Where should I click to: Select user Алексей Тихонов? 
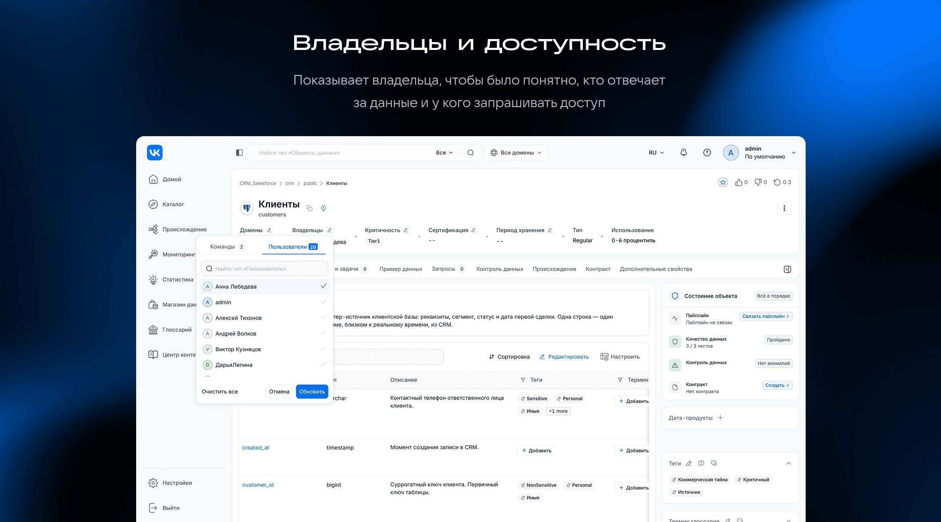[x=265, y=318]
